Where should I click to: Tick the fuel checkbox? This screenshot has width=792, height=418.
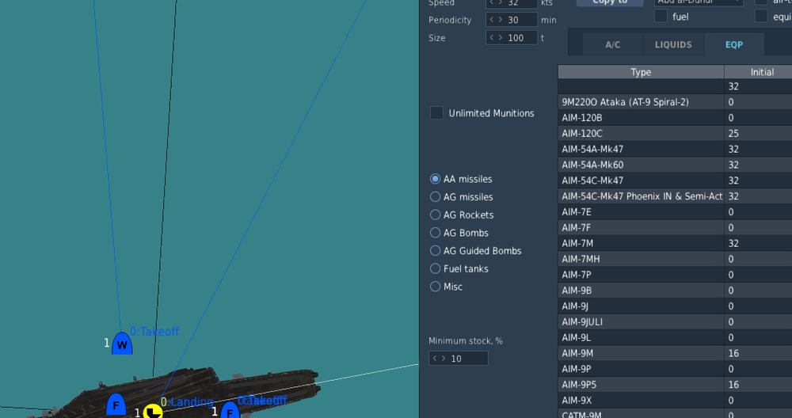click(x=661, y=16)
